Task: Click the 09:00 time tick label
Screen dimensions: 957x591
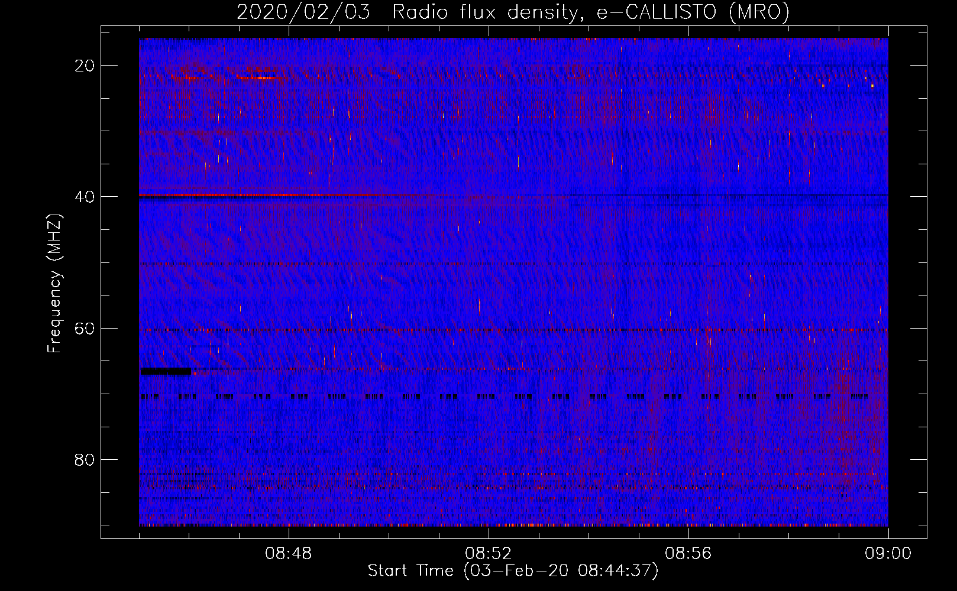Action: [x=888, y=554]
